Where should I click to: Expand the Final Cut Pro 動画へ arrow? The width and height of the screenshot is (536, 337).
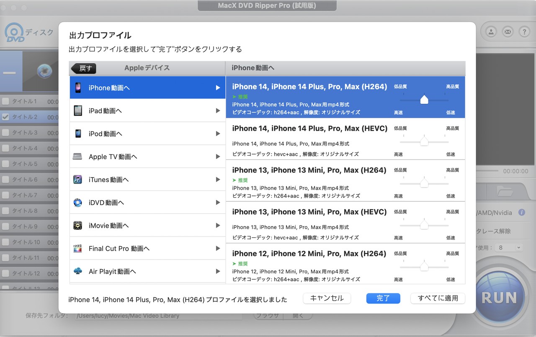(x=218, y=249)
